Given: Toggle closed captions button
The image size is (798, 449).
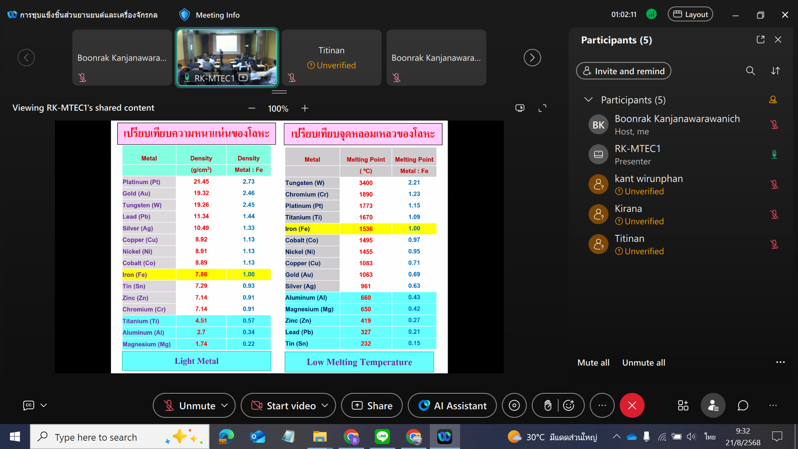Looking at the screenshot, I should (29, 405).
